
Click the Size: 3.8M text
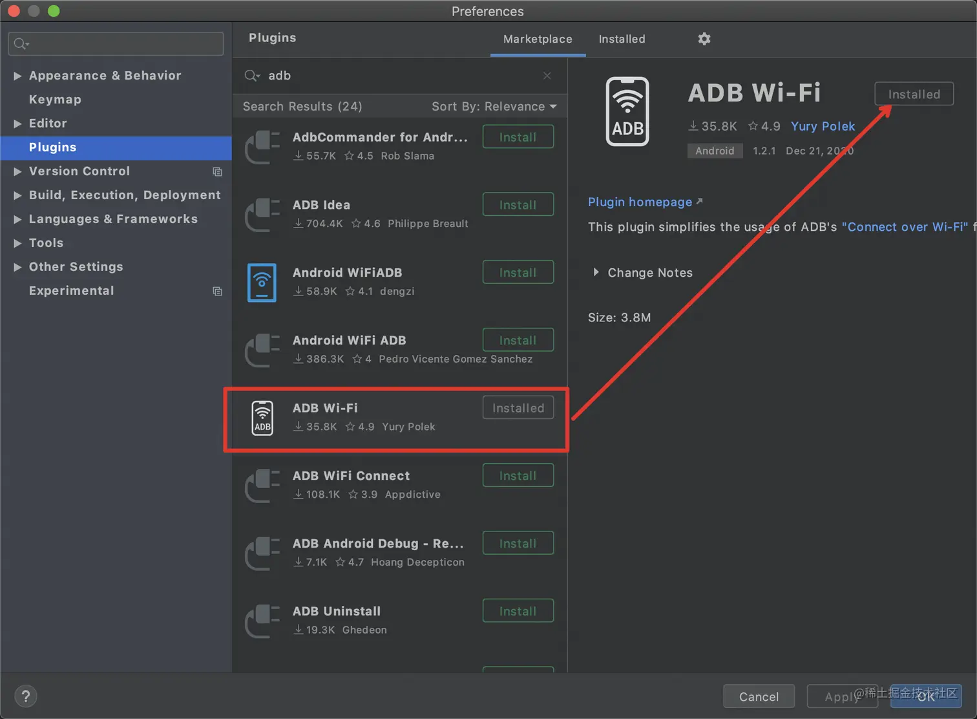point(619,317)
